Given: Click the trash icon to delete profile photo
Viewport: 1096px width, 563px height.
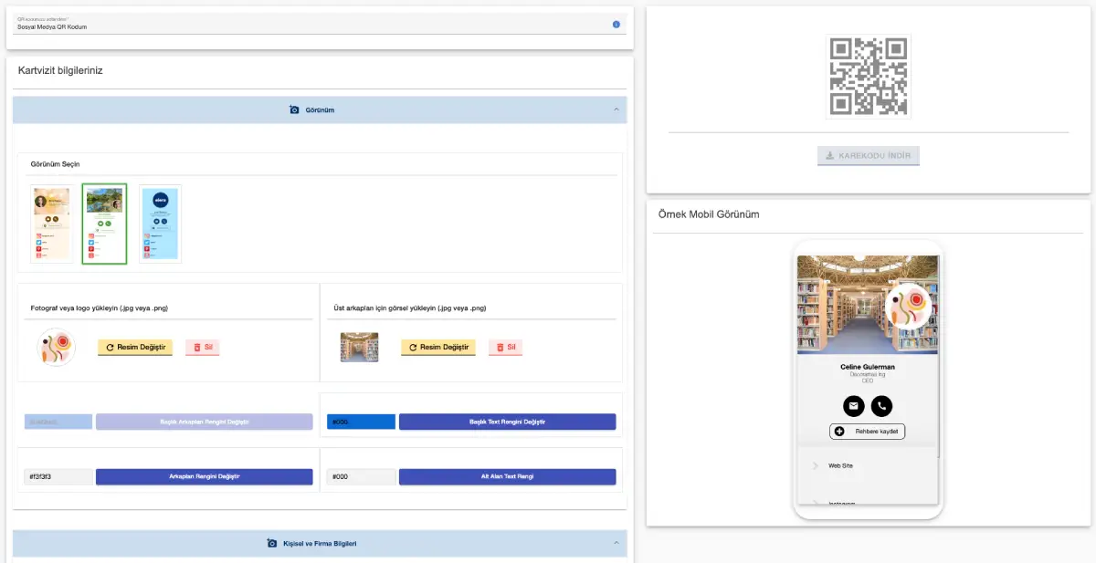Looking at the screenshot, I should 195,348.
